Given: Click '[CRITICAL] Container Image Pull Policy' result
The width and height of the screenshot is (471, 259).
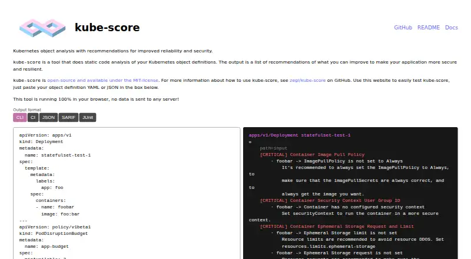Looking at the screenshot, I should [312, 154].
